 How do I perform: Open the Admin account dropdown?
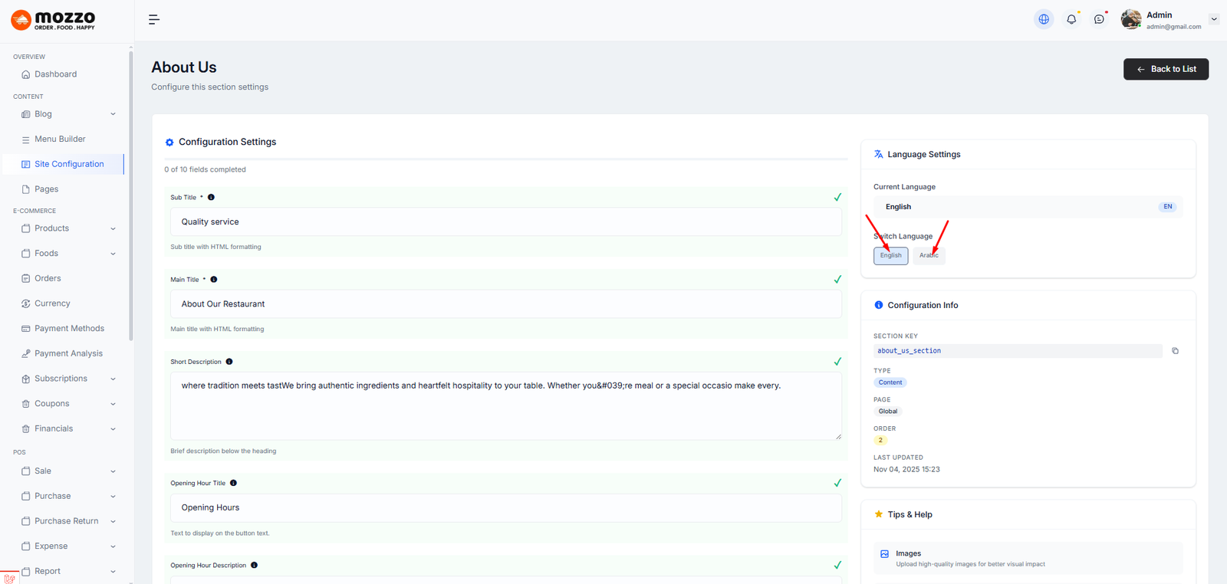click(x=1214, y=19)
